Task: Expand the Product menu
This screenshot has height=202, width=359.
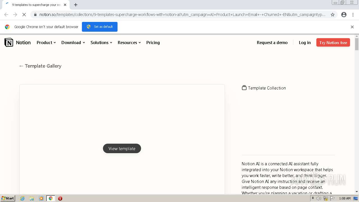Action: 46,42
